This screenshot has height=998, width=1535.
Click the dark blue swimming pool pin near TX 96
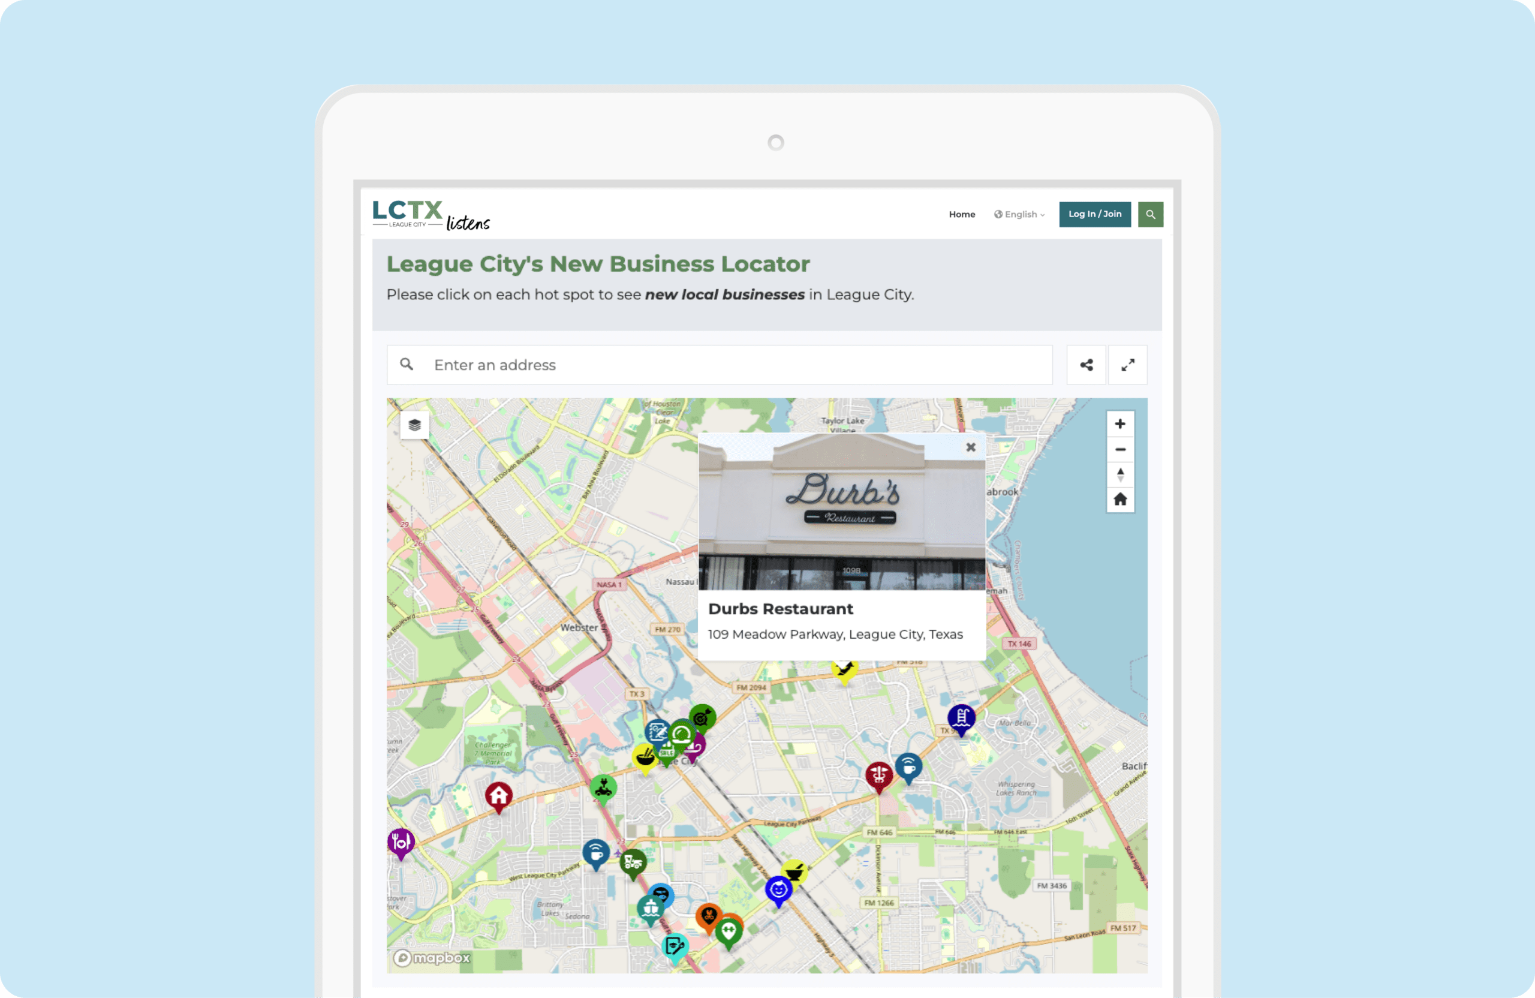click(x=961, y=717)
